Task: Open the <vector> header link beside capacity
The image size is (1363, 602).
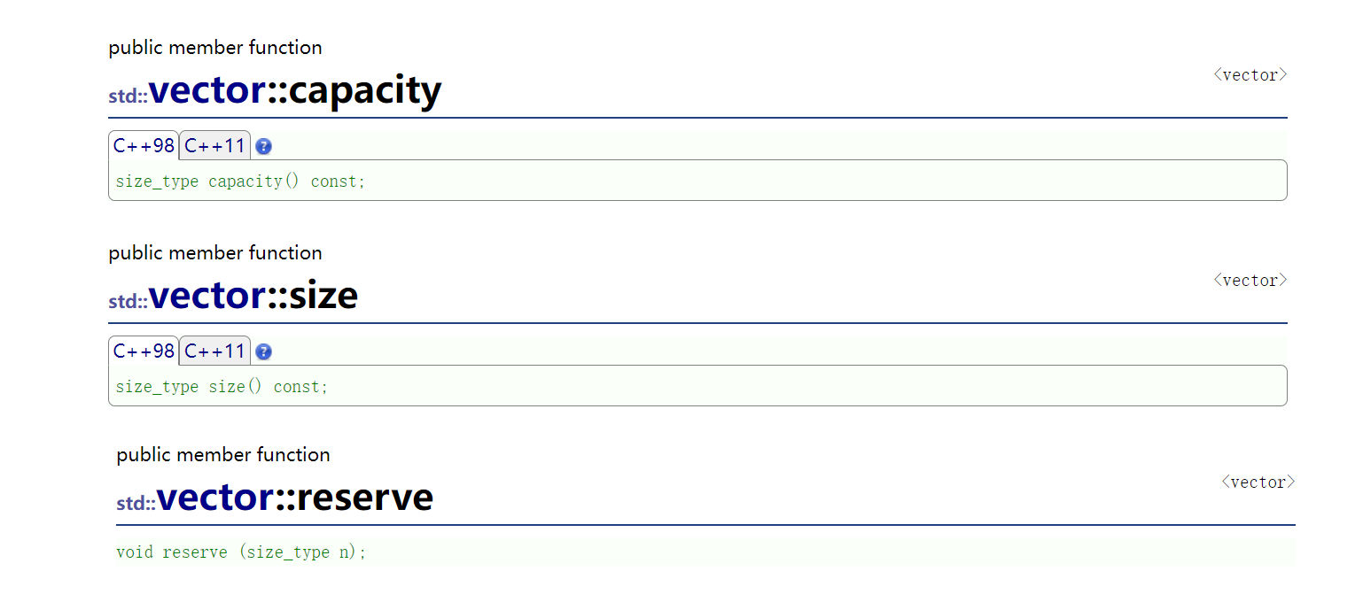Action: [1250, 75]
